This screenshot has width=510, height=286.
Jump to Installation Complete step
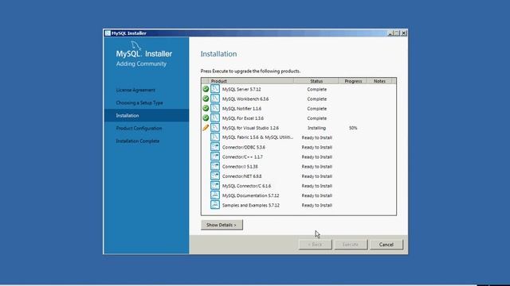[138, 141]
